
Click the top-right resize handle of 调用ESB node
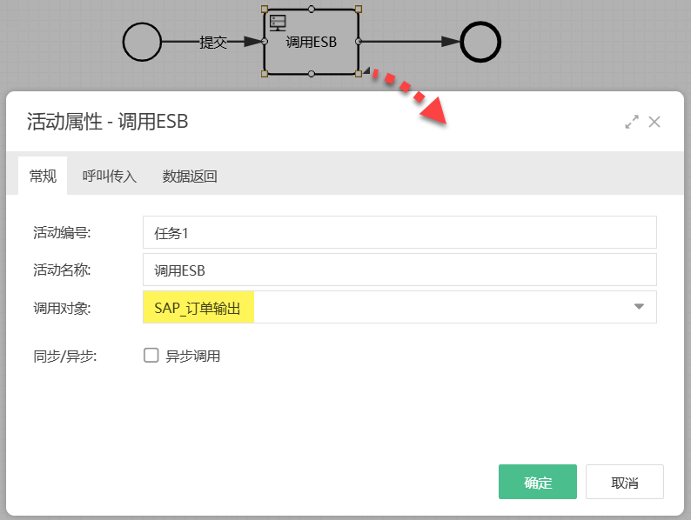(x=359, y=10)
